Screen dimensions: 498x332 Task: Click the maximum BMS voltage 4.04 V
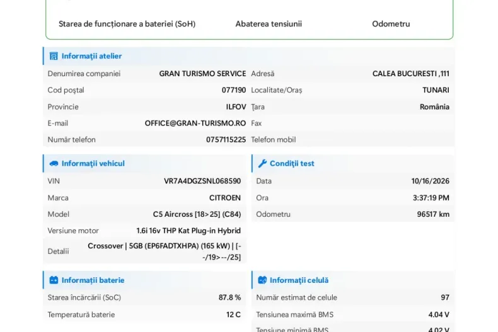[439, 314]
